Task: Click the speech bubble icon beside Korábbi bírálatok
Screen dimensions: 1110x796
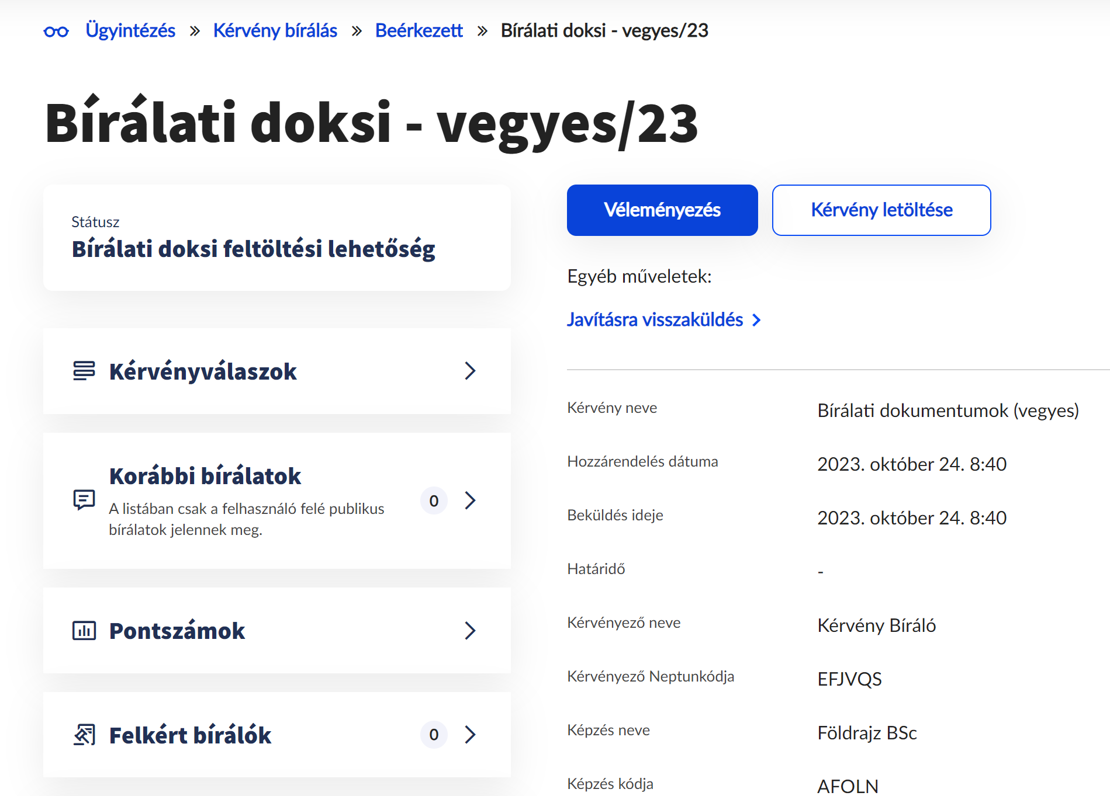Action: click(x=84, y=500)
